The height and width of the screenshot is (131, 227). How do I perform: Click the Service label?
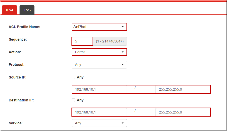click(16, 123)
